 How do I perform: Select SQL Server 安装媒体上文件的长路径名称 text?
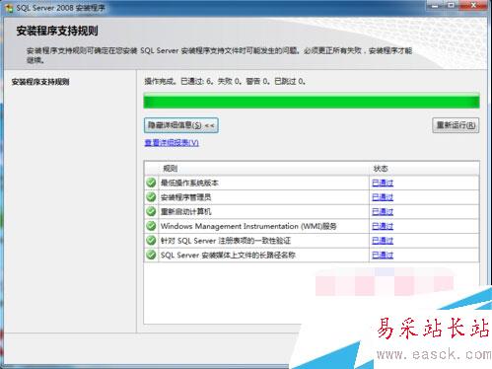(228, 256)
